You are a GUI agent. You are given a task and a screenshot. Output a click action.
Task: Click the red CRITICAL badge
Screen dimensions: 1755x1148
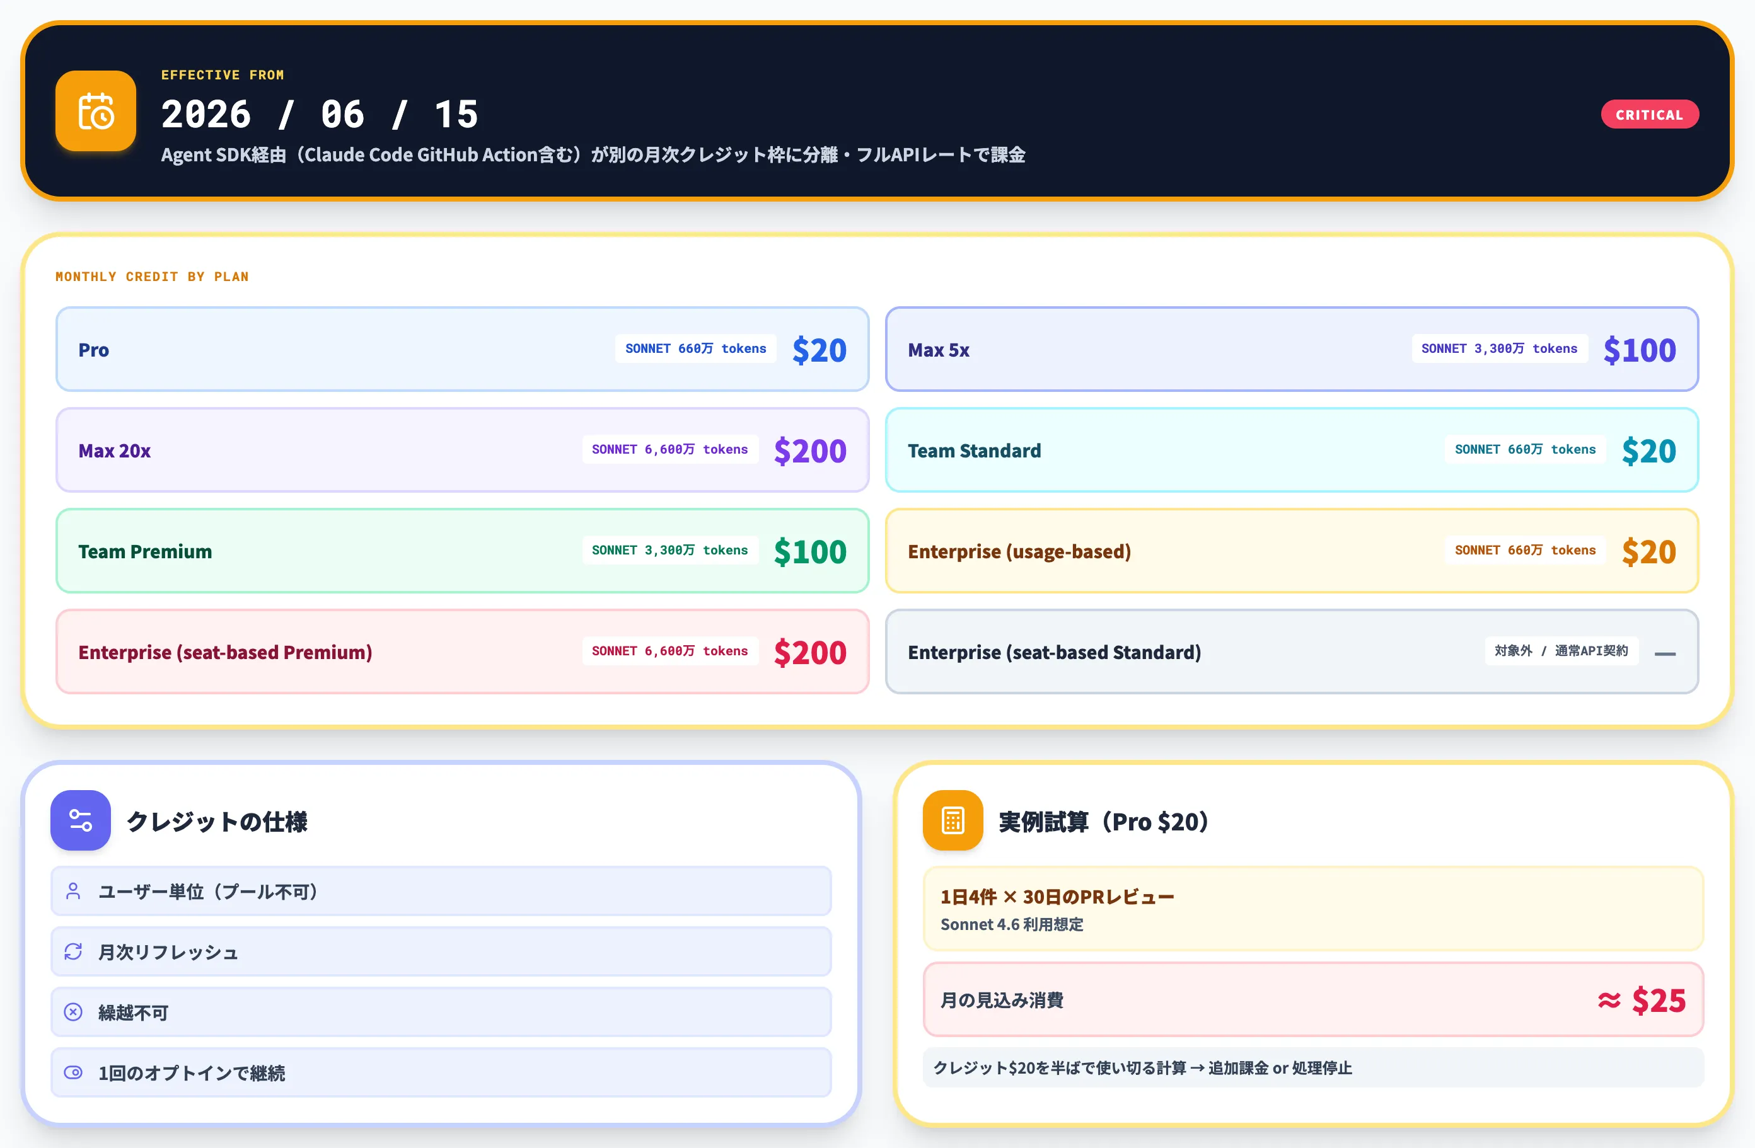[1650, 114]
